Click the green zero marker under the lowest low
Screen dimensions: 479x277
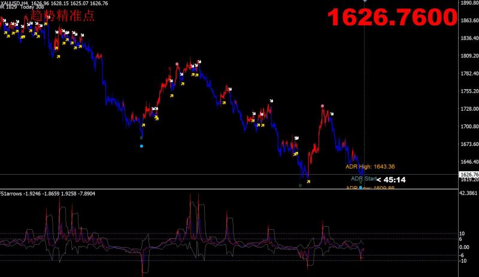(x=301, y=186)
